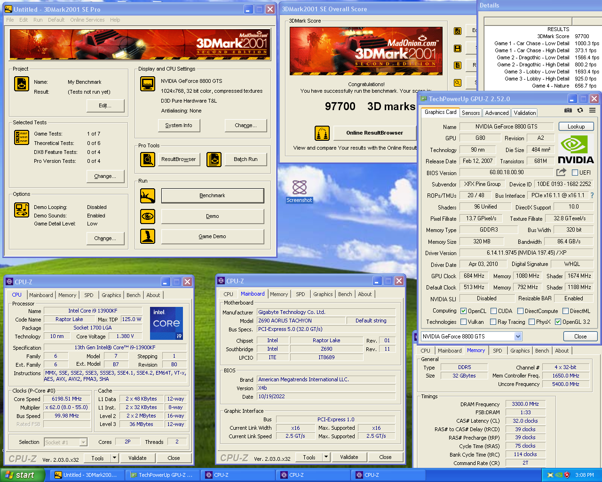Click the BIOS export share icon in GPU-Z
The image size is (602, 482).
561,172
